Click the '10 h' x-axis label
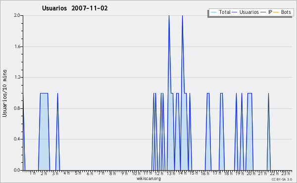 (136, 173)
